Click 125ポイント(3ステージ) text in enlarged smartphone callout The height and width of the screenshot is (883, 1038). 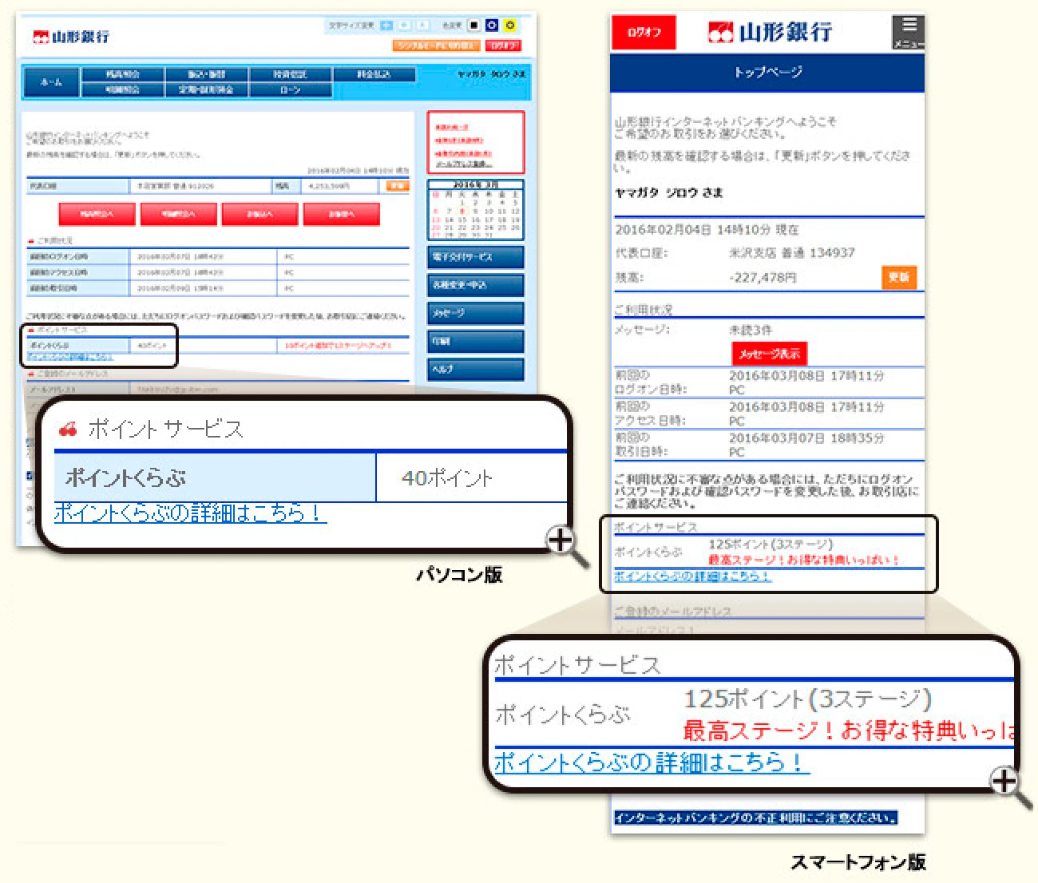[x=807, y=699]
